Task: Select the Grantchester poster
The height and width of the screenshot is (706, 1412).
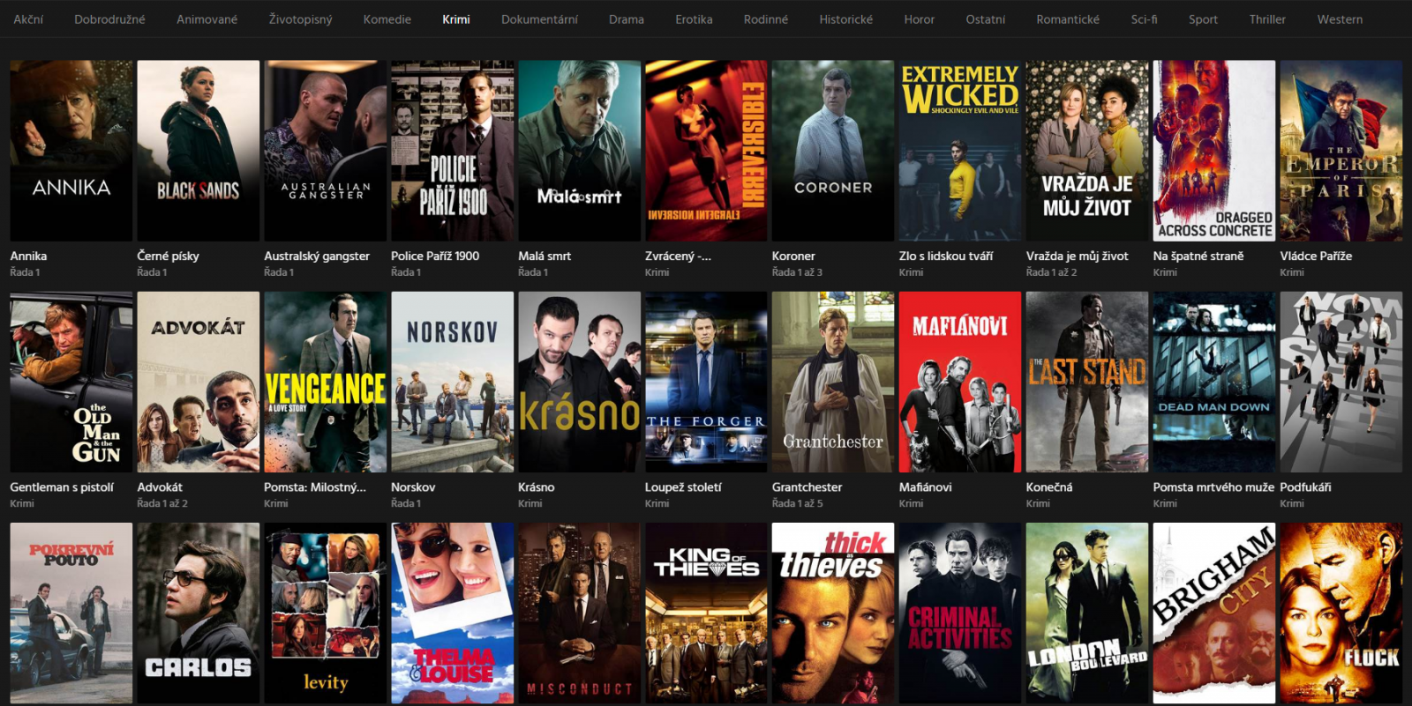Action: pyautogui.click(x=833, y=382)
